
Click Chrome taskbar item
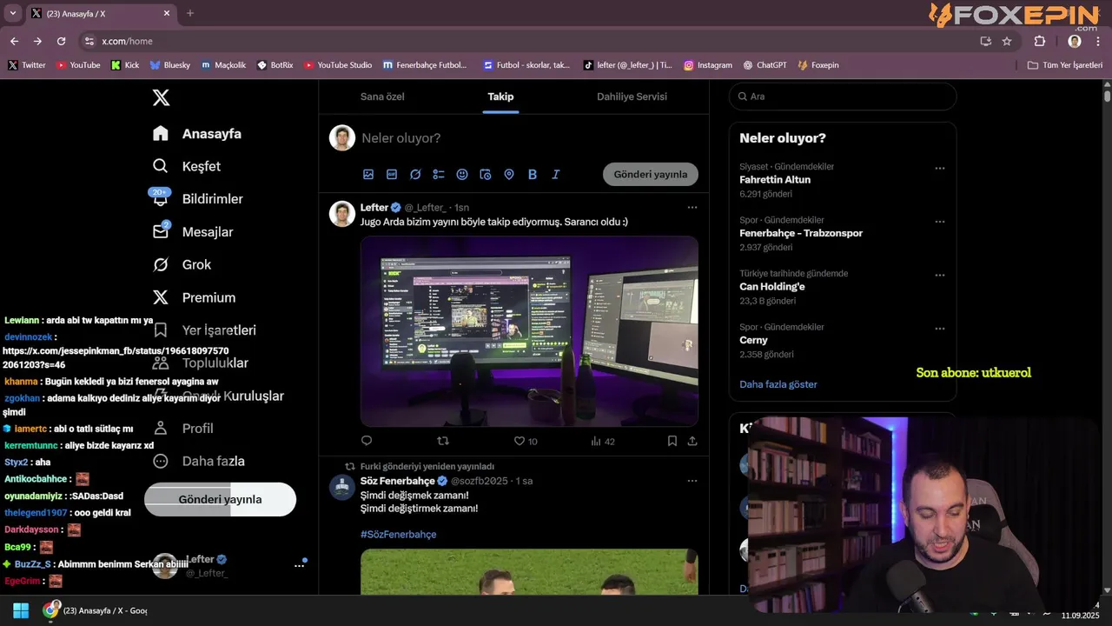click(x=96, y=610)
